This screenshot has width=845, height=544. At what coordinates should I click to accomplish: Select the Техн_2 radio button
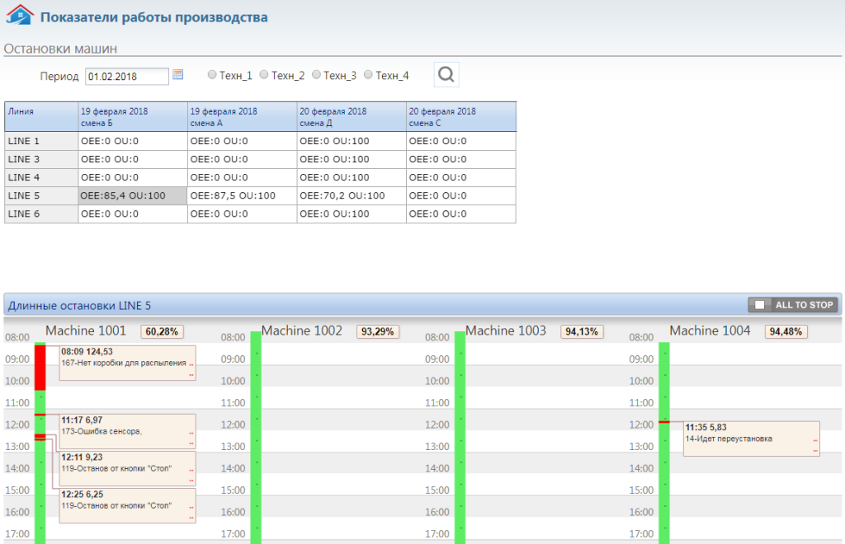pyautogui.click(x=264, y=75)
